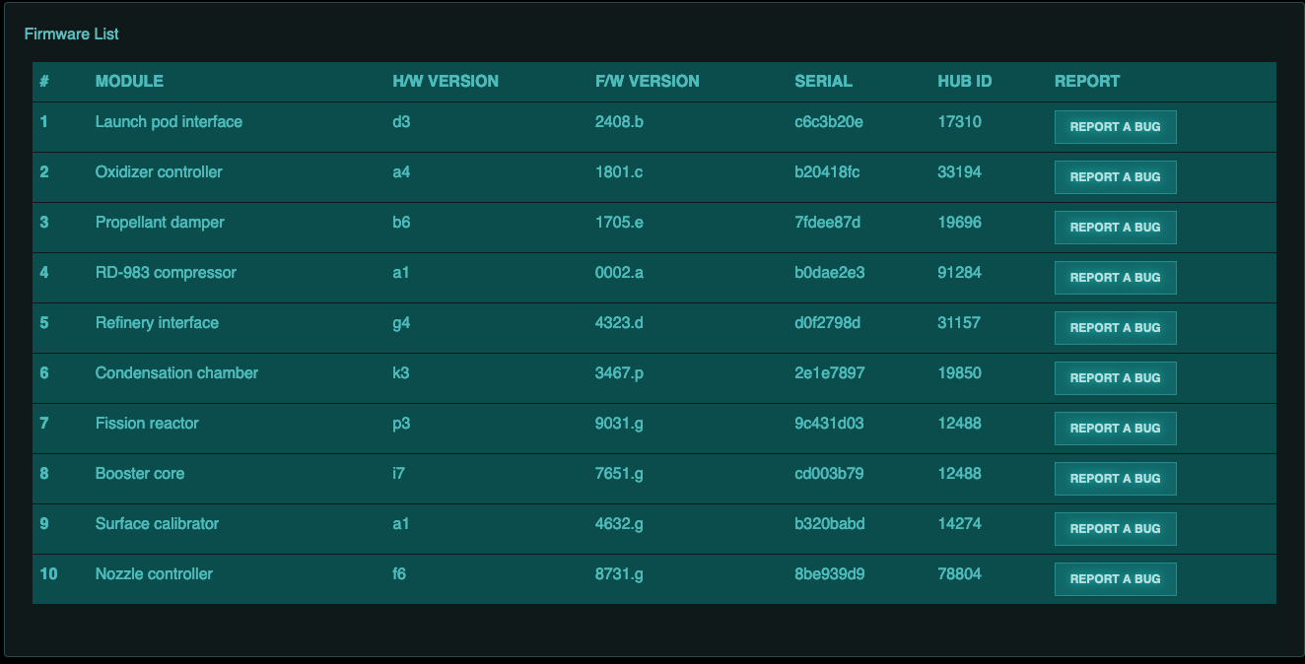Click the HUB ID column header
This screenshot has height=664, width=1305.
964,82
